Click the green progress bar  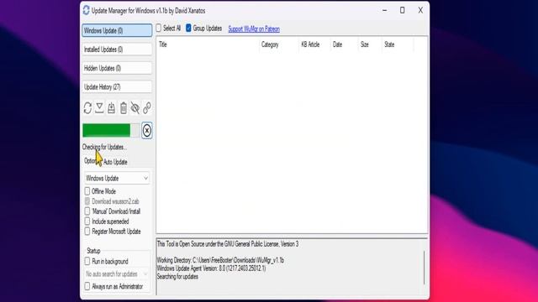[111, 131]
